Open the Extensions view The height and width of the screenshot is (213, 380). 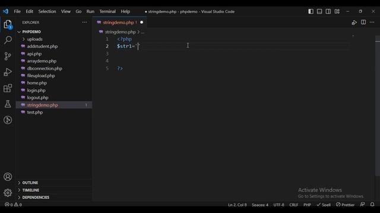tap(8, 88)
